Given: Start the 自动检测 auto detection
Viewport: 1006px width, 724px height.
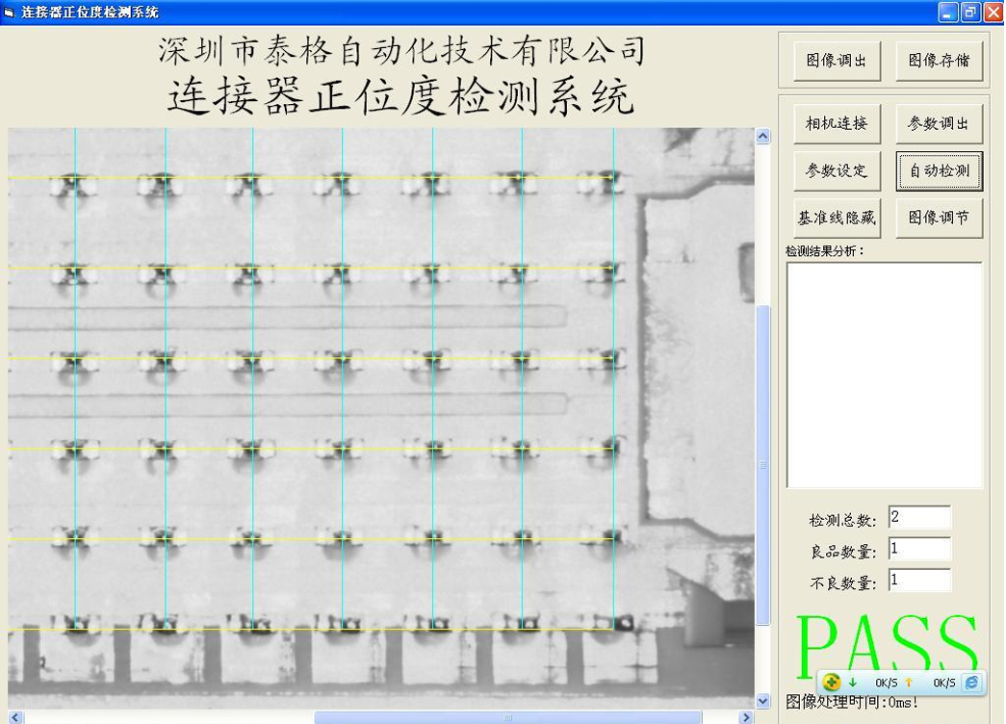Looking at the screenshot, I should 939,170.
